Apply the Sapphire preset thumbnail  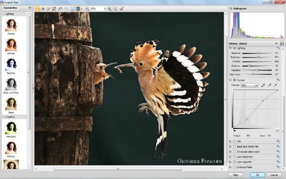pos(11,64)
